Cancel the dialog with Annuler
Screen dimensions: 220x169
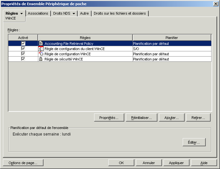149,163
